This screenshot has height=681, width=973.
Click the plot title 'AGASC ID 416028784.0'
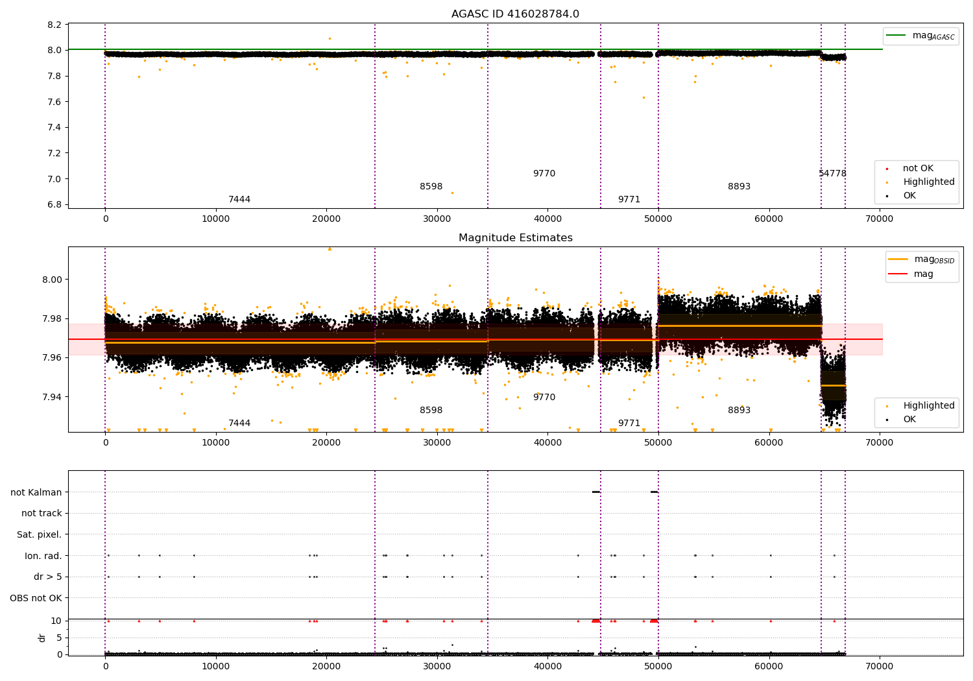[515, 14]
